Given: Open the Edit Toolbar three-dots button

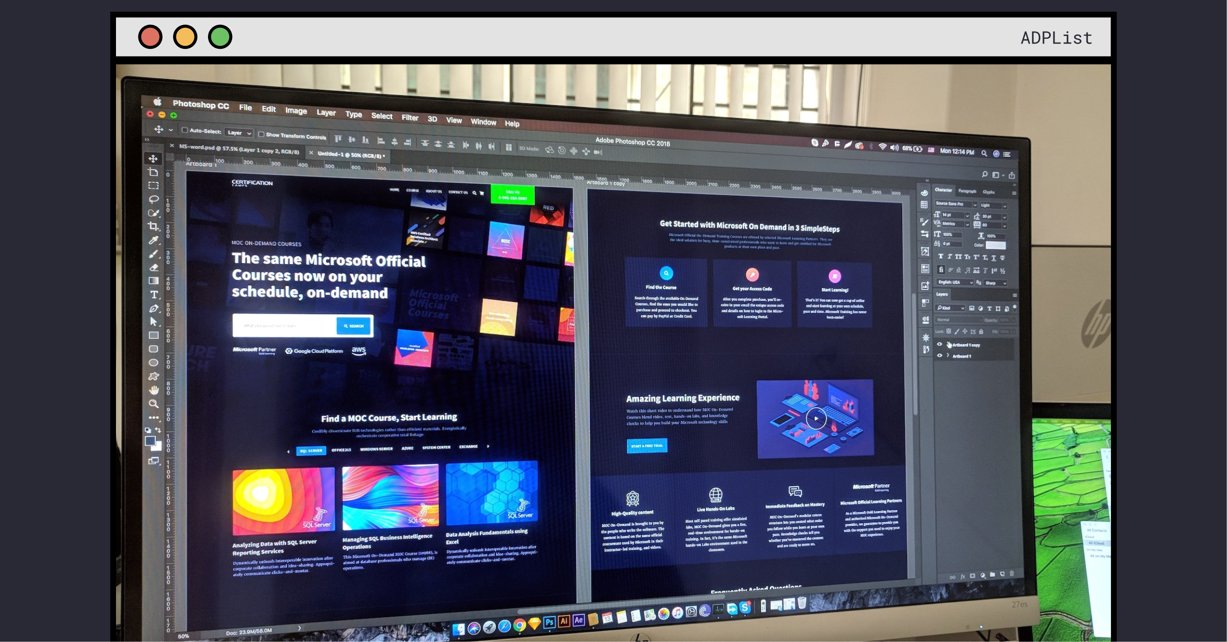Looking at the screenshot, I should [153, 417].
